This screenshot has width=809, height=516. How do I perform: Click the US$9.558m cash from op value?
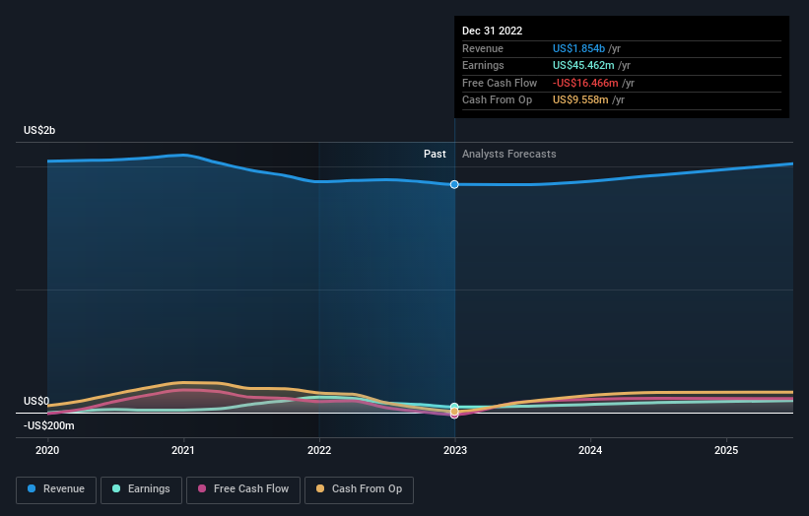(x=580, y=100)
